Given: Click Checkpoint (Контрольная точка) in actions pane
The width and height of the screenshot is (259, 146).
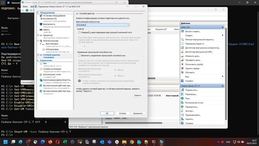Looking at the screenshot, I should tap(194, 103).
